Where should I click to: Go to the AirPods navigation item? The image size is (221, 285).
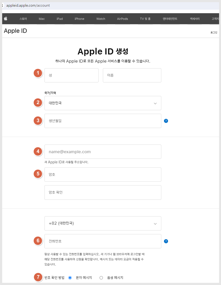point(122,19)
